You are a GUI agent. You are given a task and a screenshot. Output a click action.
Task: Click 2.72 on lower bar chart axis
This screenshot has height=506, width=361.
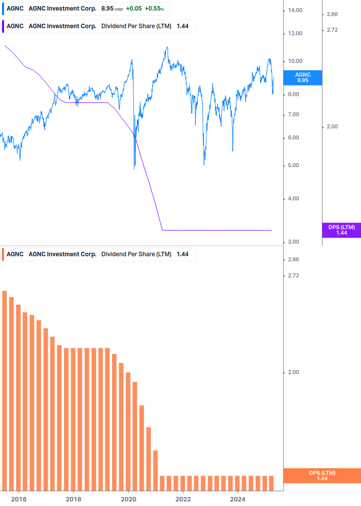[293, 275]
